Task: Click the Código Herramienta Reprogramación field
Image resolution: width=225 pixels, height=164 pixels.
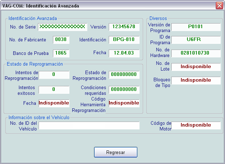Action: [x=124, y=103]
